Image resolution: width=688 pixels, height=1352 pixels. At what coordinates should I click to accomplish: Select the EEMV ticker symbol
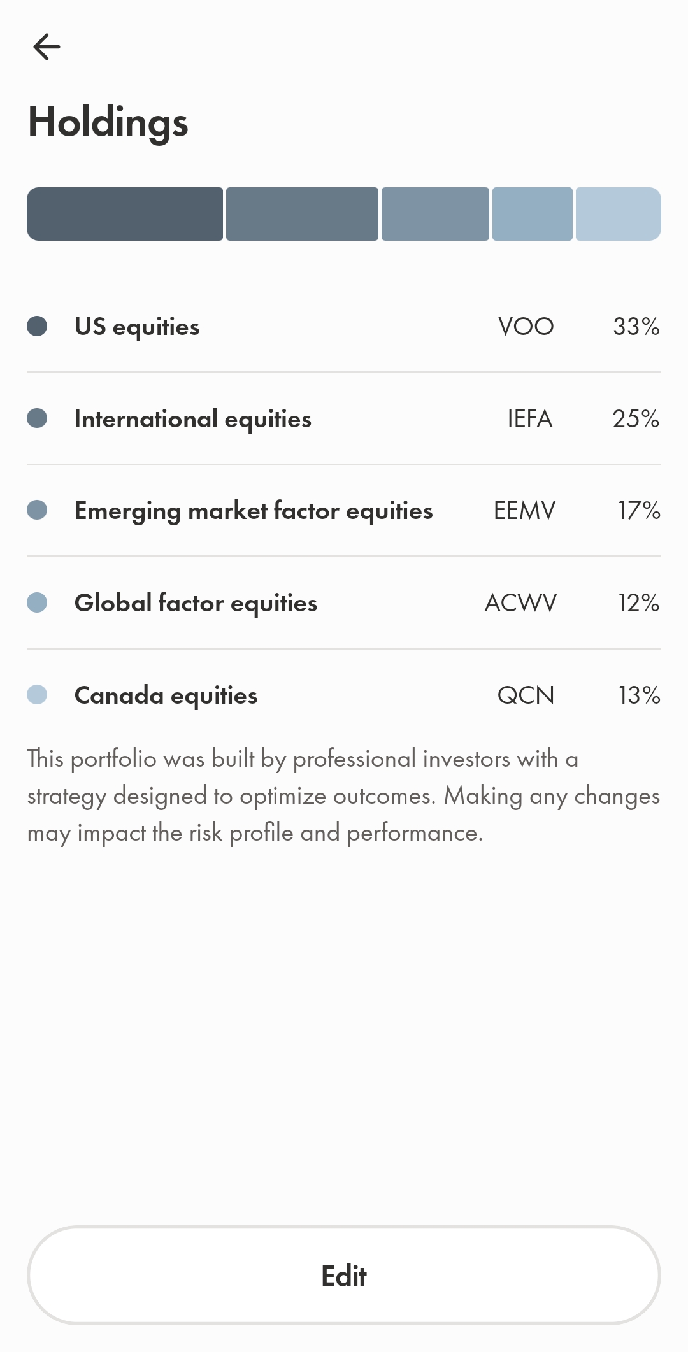525,511
